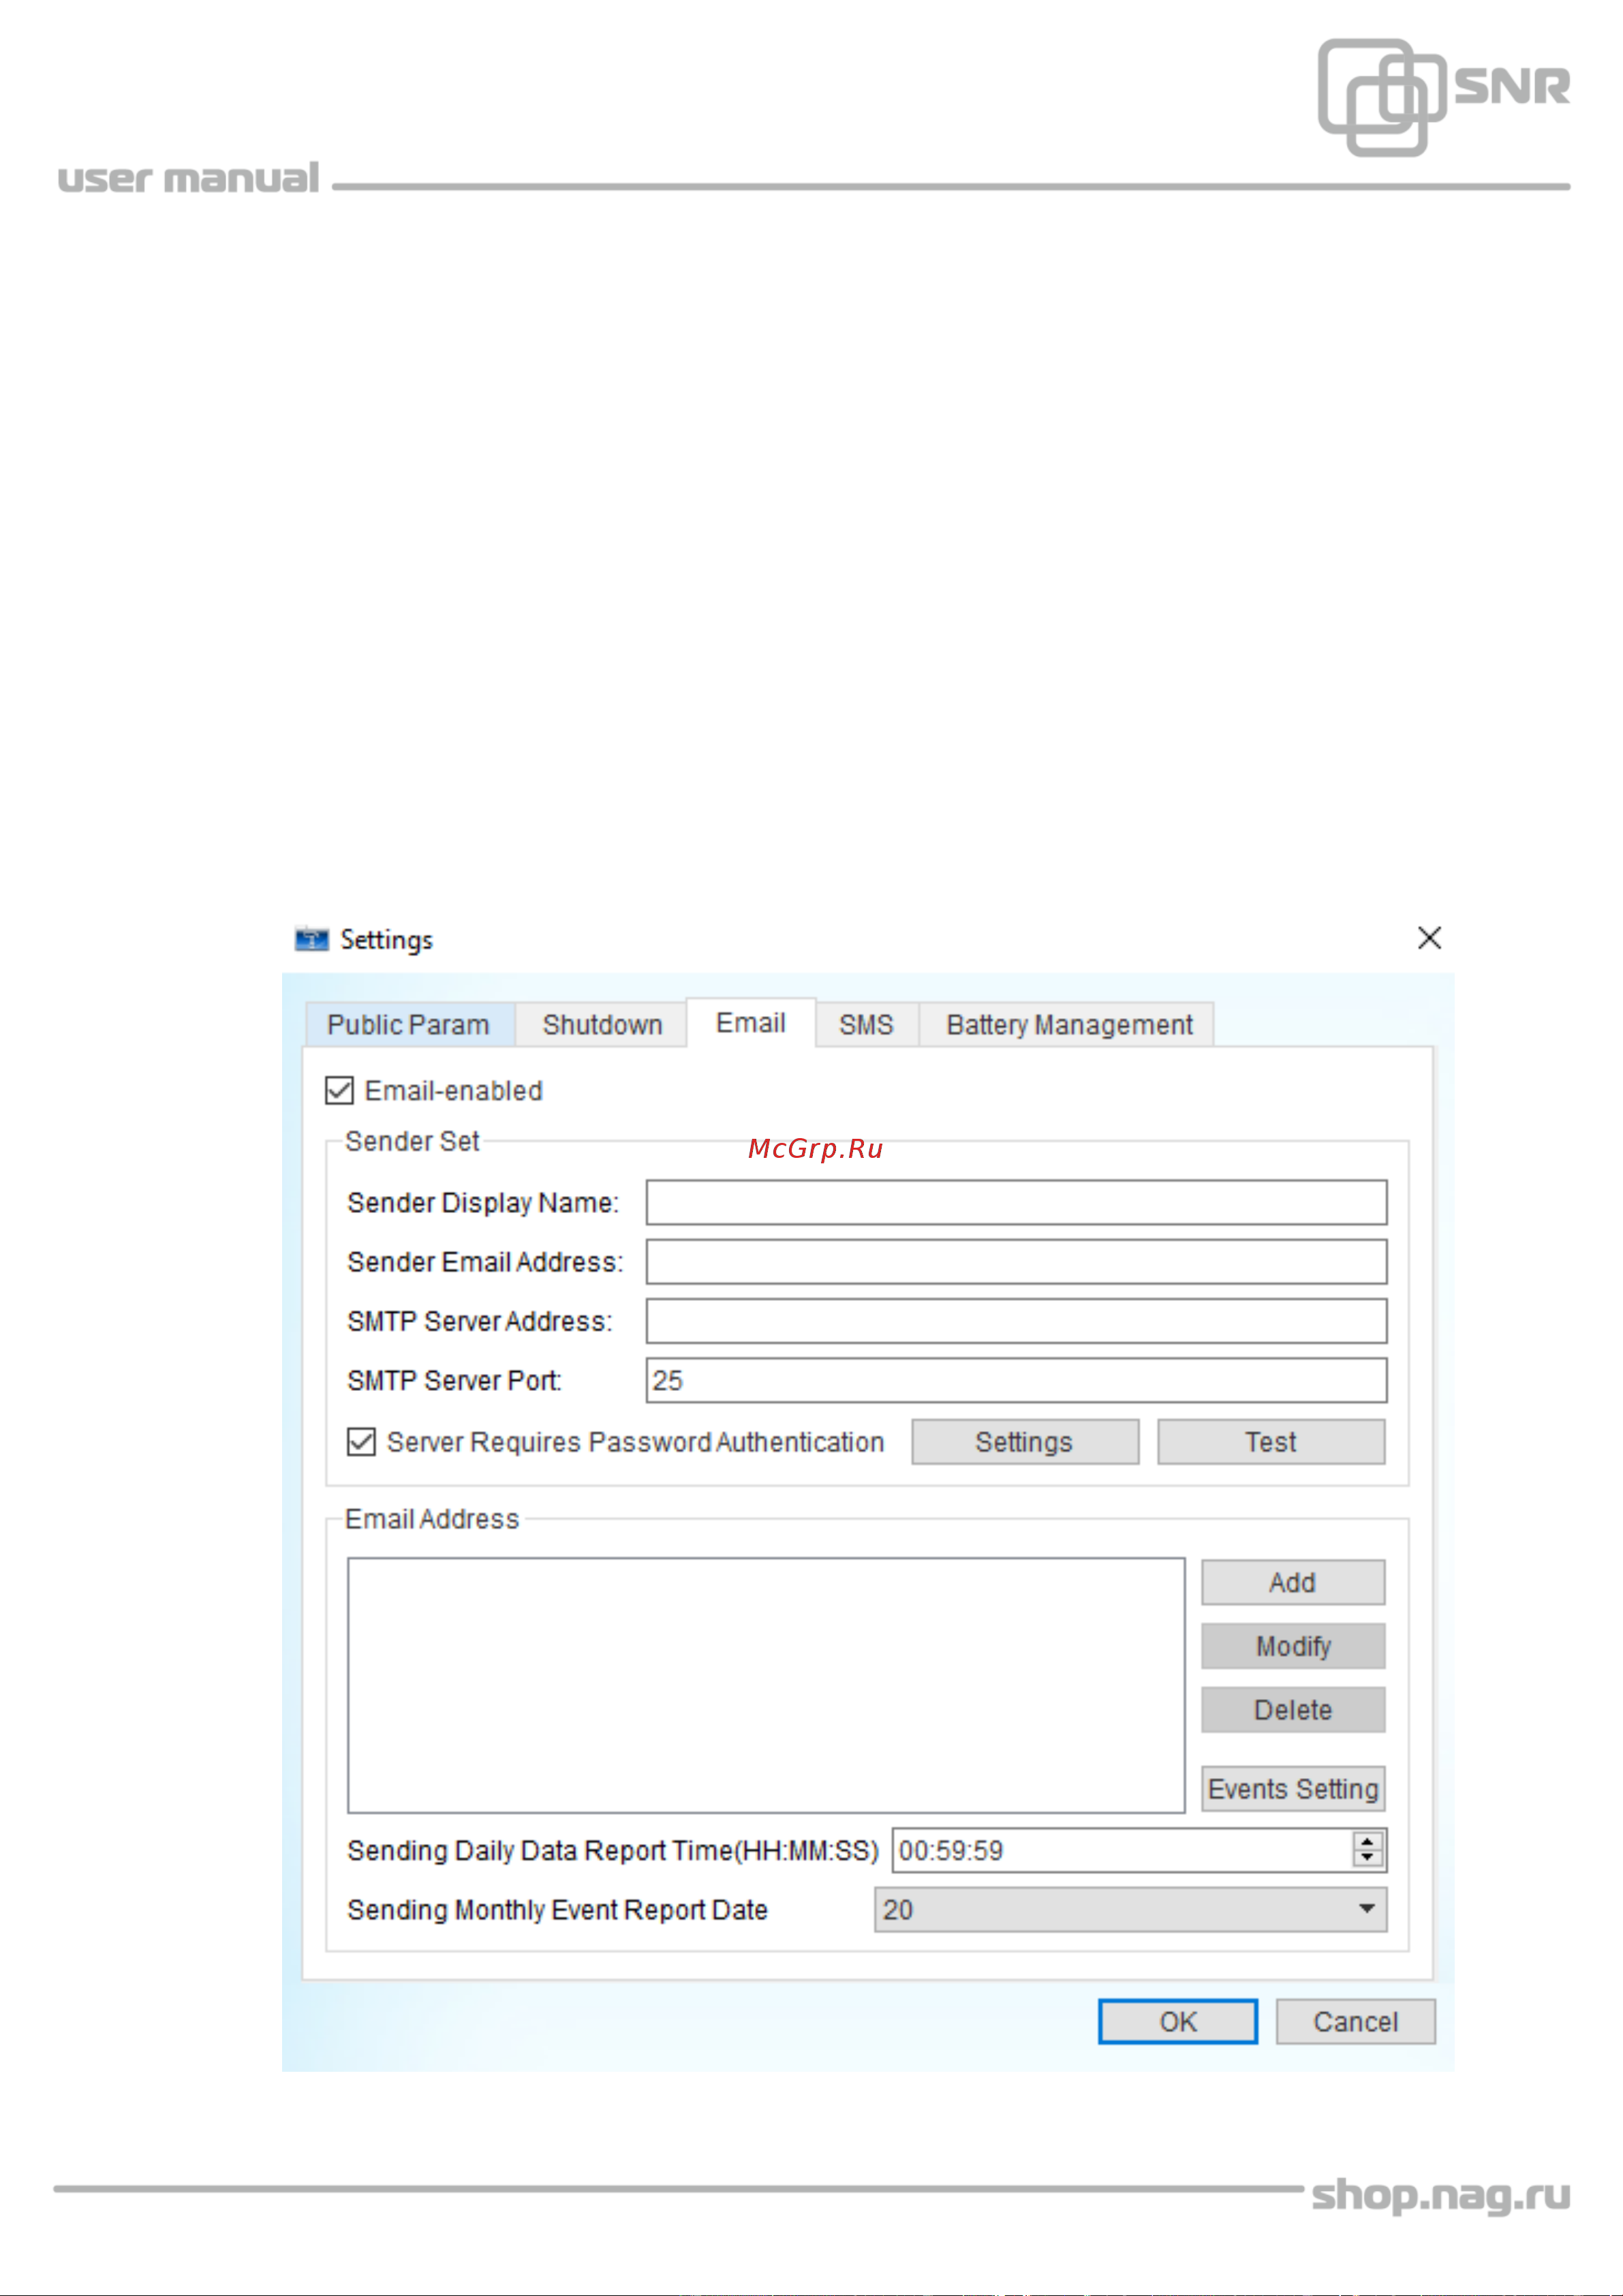
Task: Click the Cancel button
Action: tap(1355, 2021)
